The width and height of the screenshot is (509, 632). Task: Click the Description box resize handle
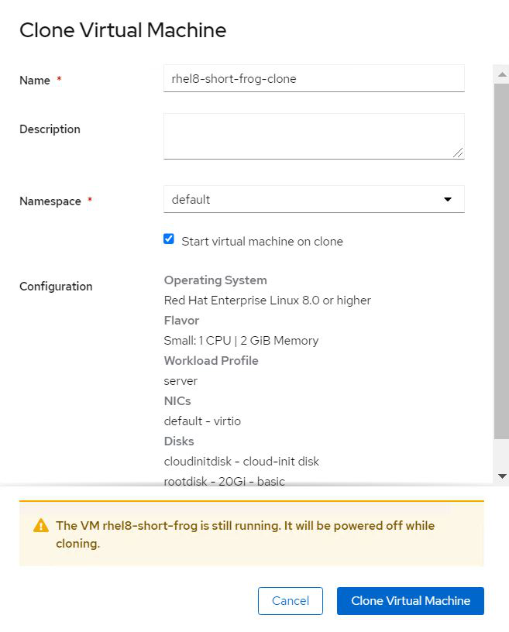459,153
